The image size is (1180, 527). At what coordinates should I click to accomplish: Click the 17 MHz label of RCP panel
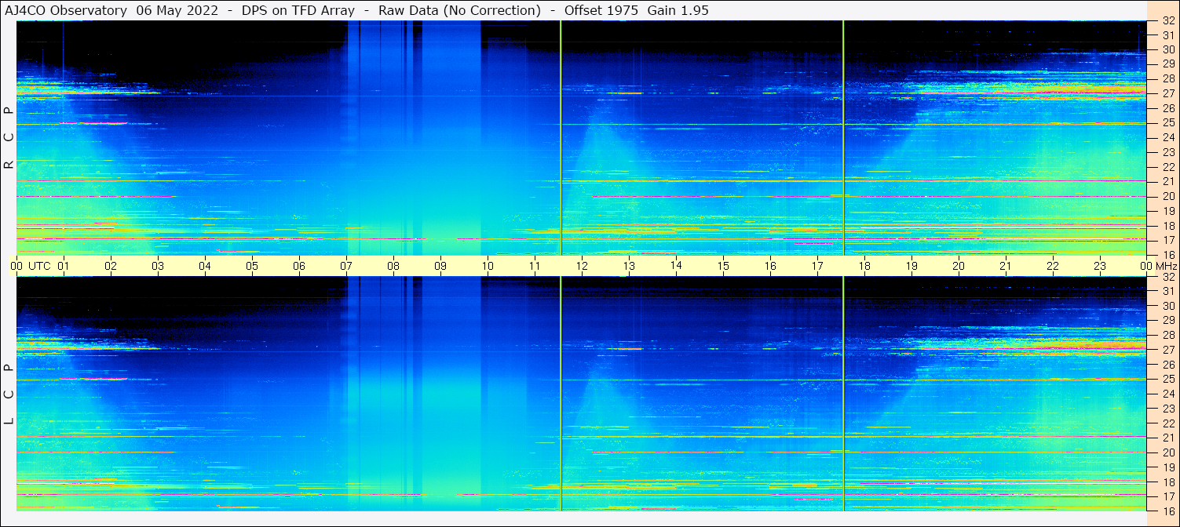point(1168,240)
